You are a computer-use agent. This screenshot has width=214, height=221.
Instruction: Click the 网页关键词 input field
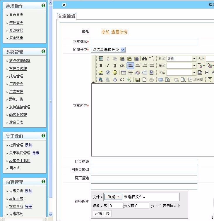(144, 170)
